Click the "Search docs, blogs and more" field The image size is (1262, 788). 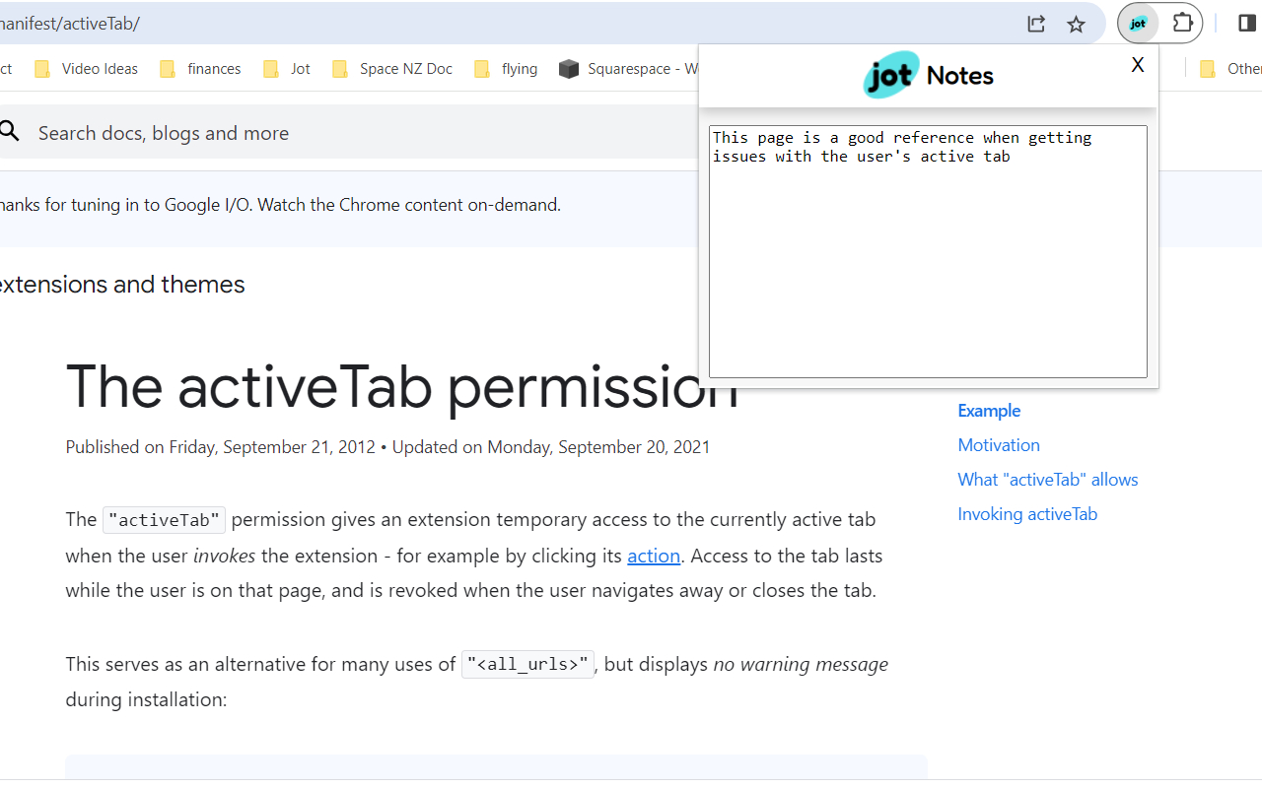163,132
